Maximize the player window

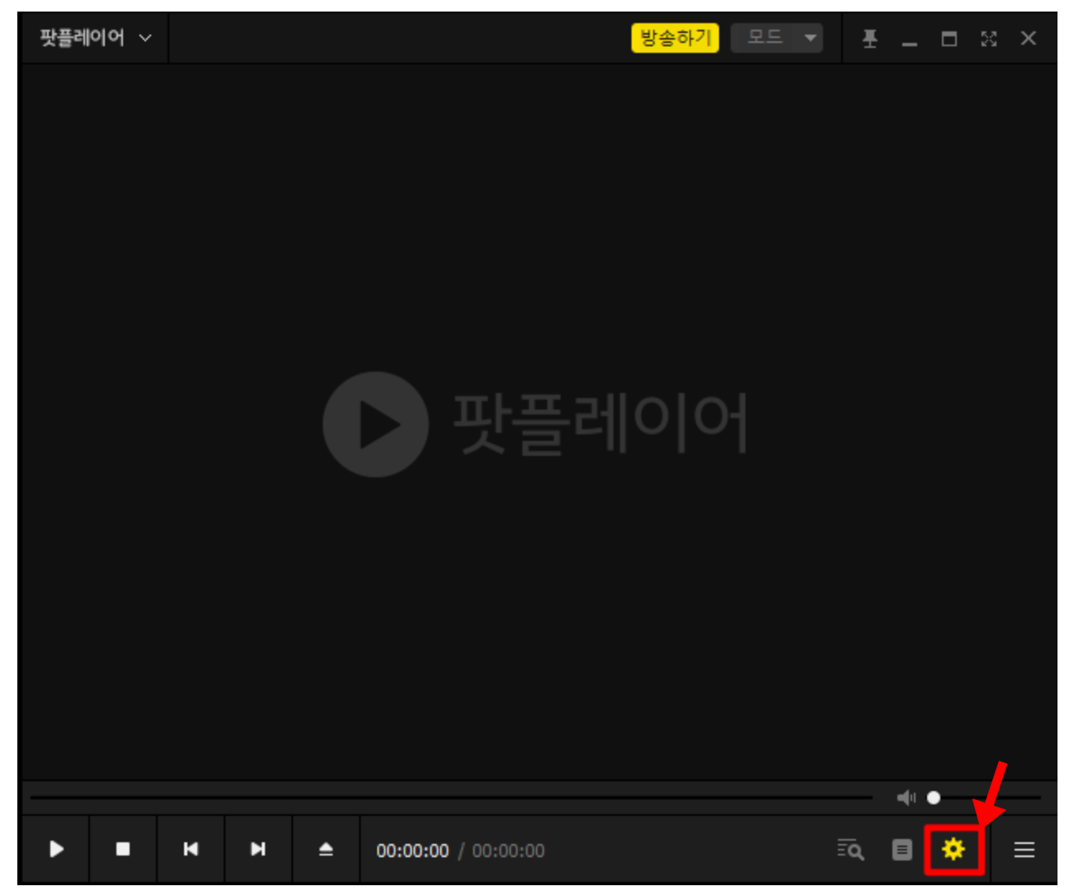(949, 38)
